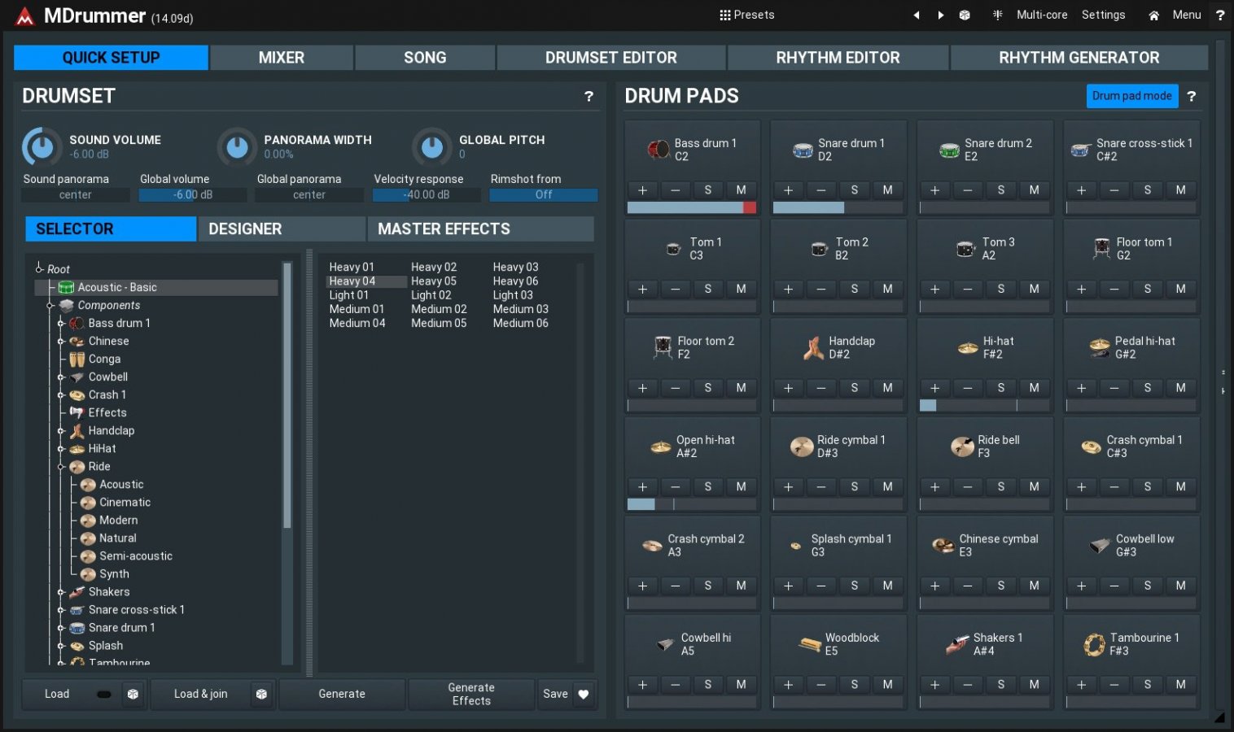1234x732 pixels.
Task: Open the home icon in the top bar
Action: [1153, 15]
